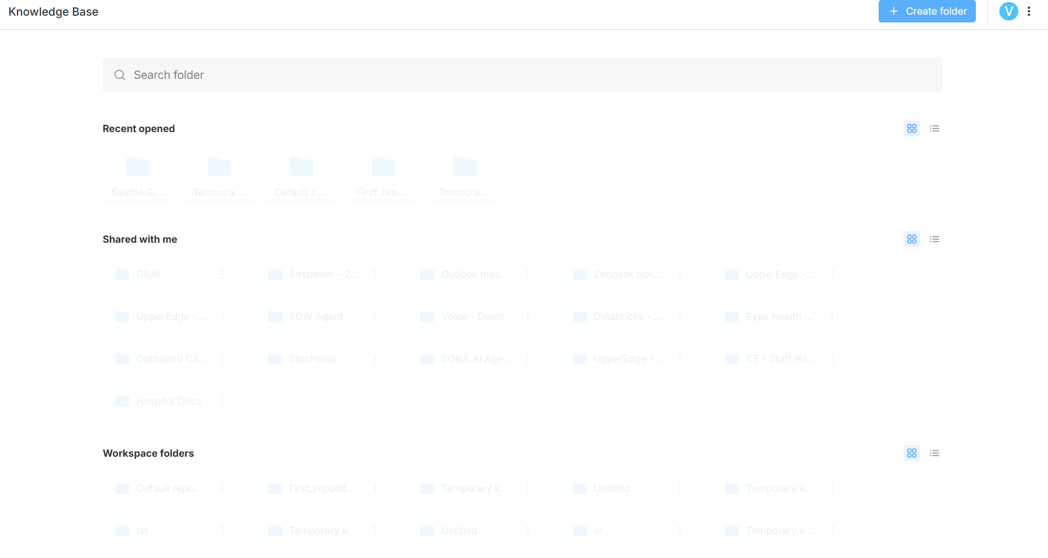Open options menu for Outbound Ca... folder
The height and width of the screenshot is (558, 1048).
[222, 359]
